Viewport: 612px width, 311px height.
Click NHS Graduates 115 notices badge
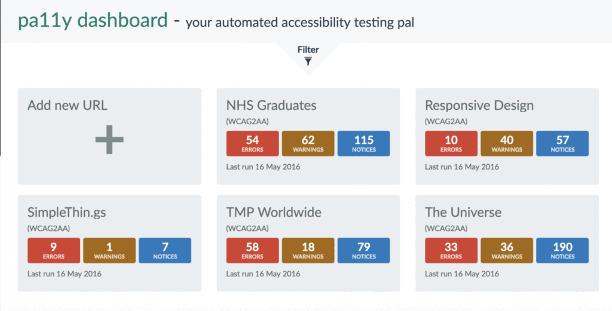[363, 144]
